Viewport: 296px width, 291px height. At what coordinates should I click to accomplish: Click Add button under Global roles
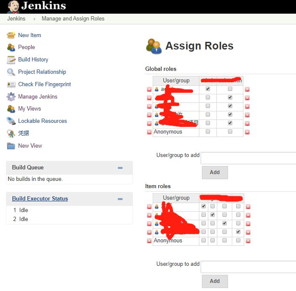[x=215, y=172]
